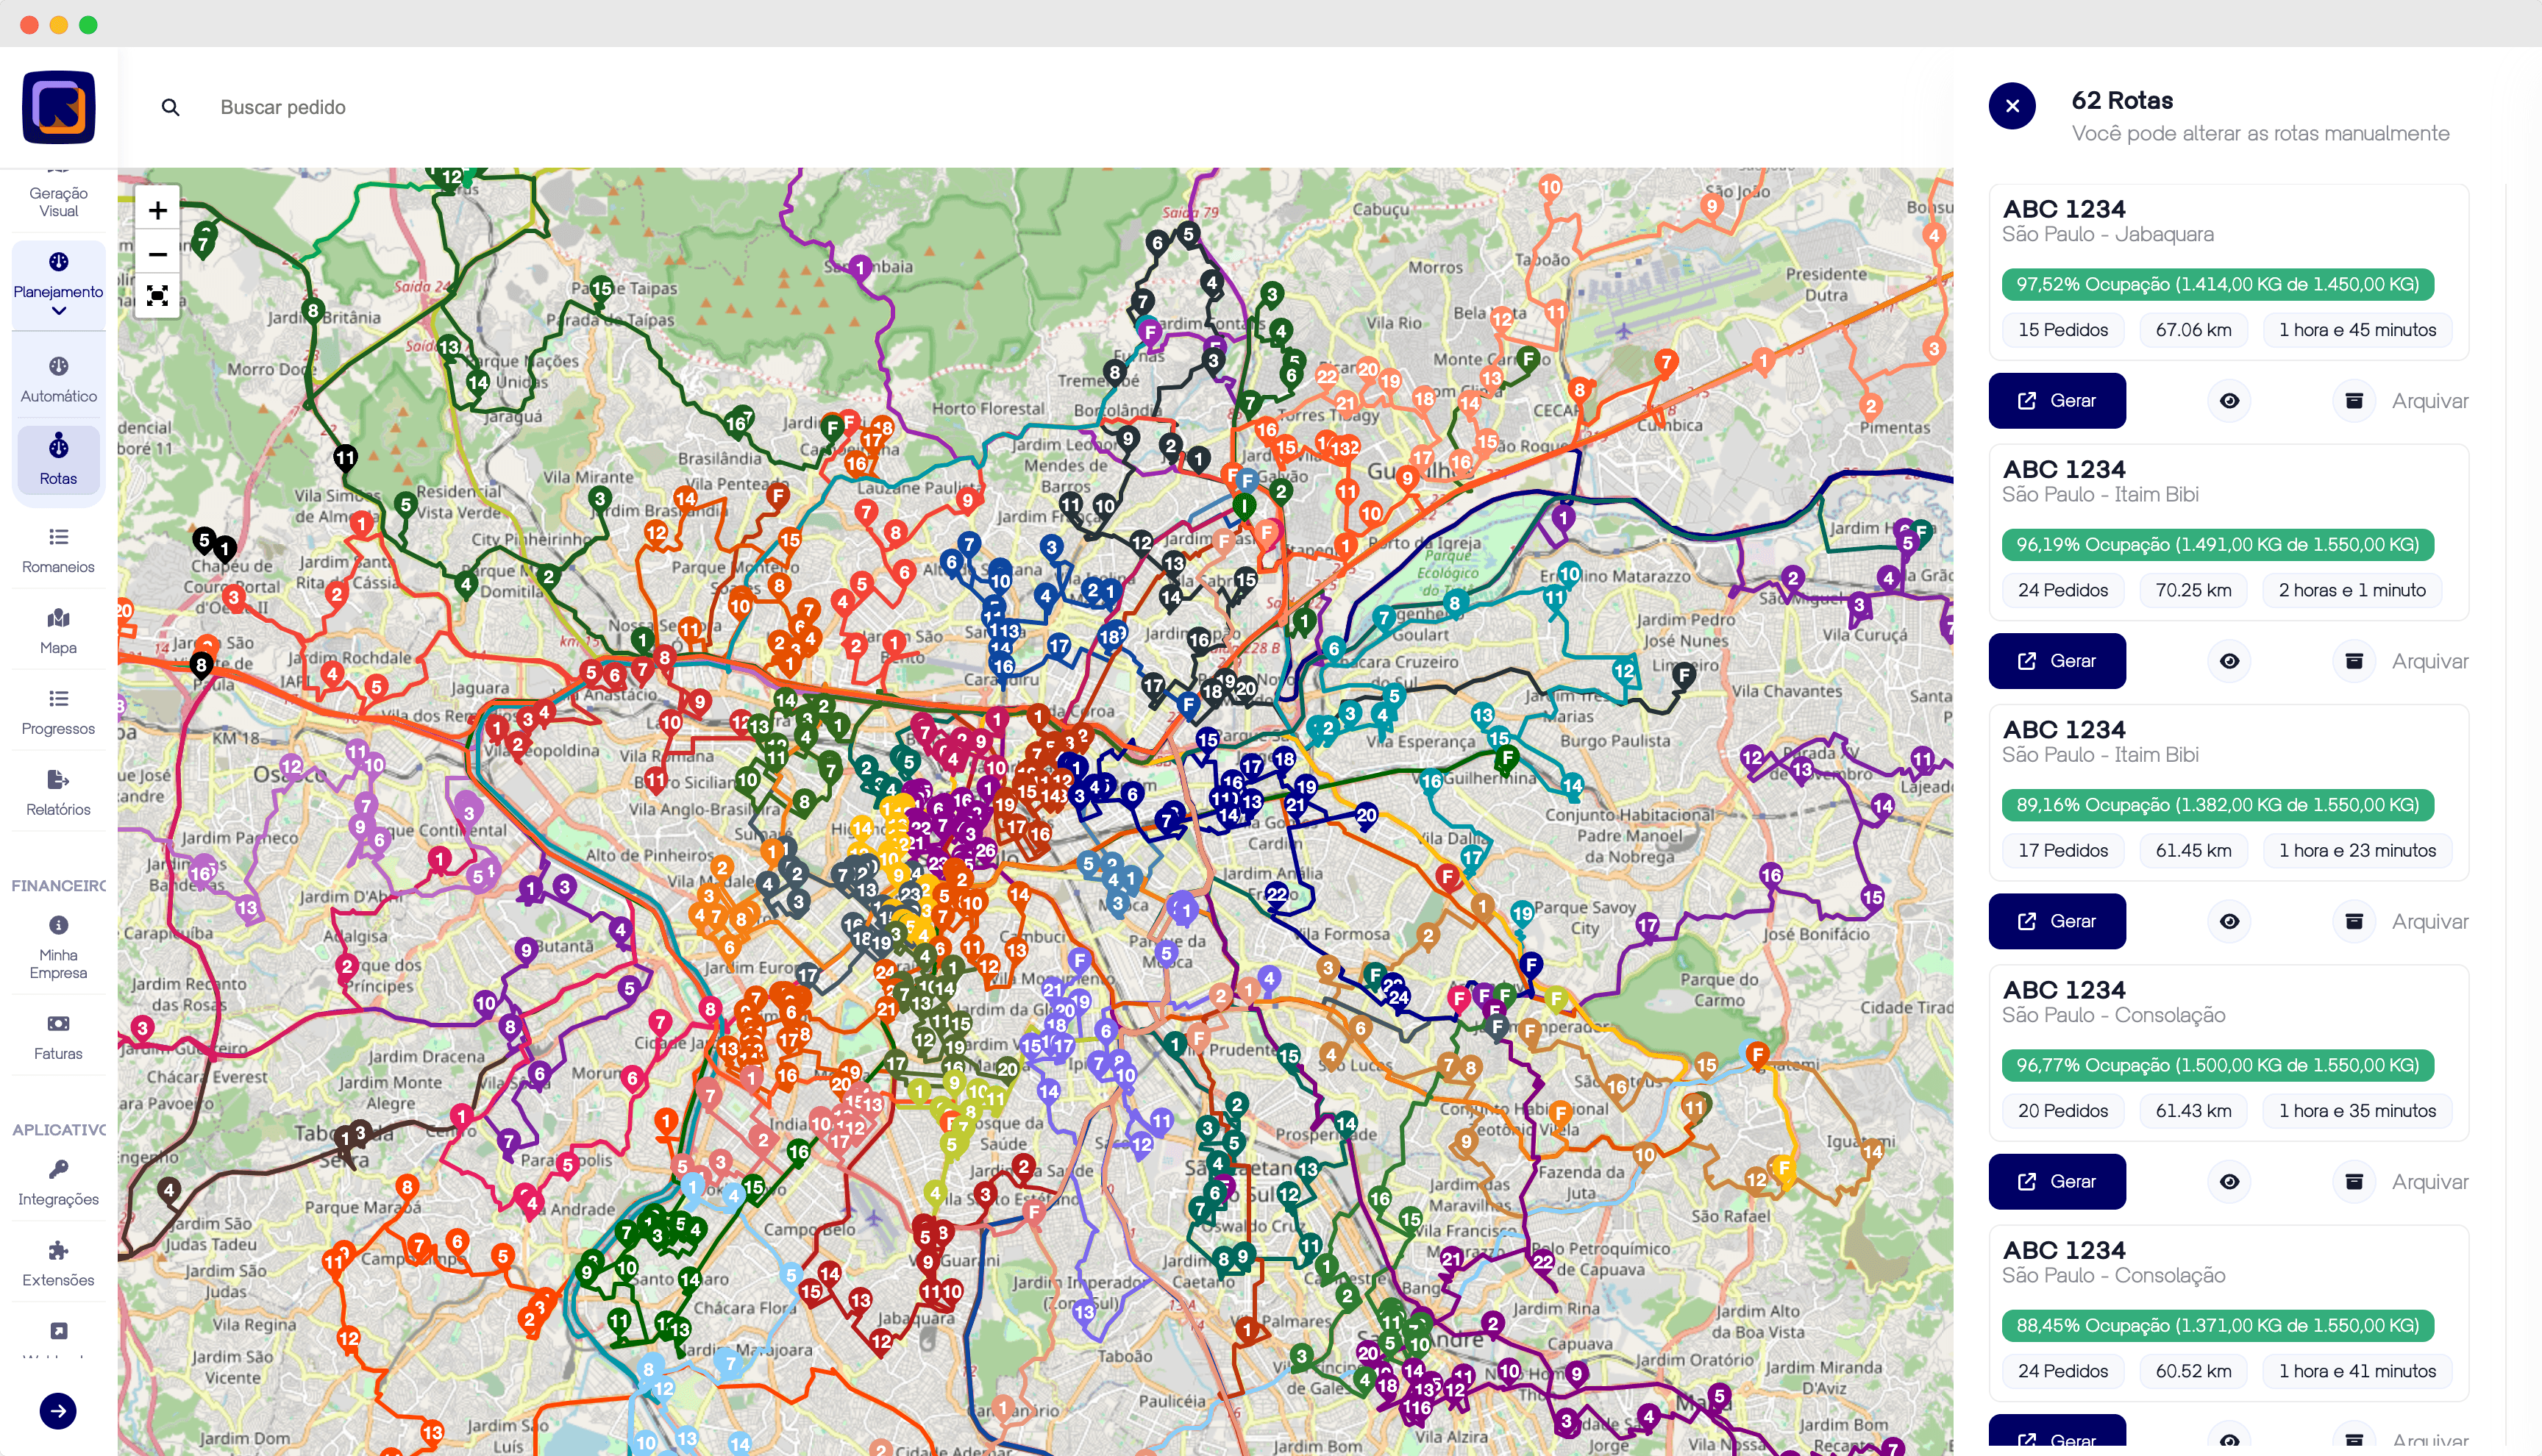Zoom out on the map
Viewport: 2542px width, 1456px height.
[x=157, y=254]
